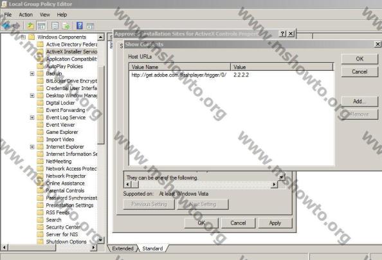Click the Back arrow toolbar icon
Screen dimensions: 382x260
point(6,25)
